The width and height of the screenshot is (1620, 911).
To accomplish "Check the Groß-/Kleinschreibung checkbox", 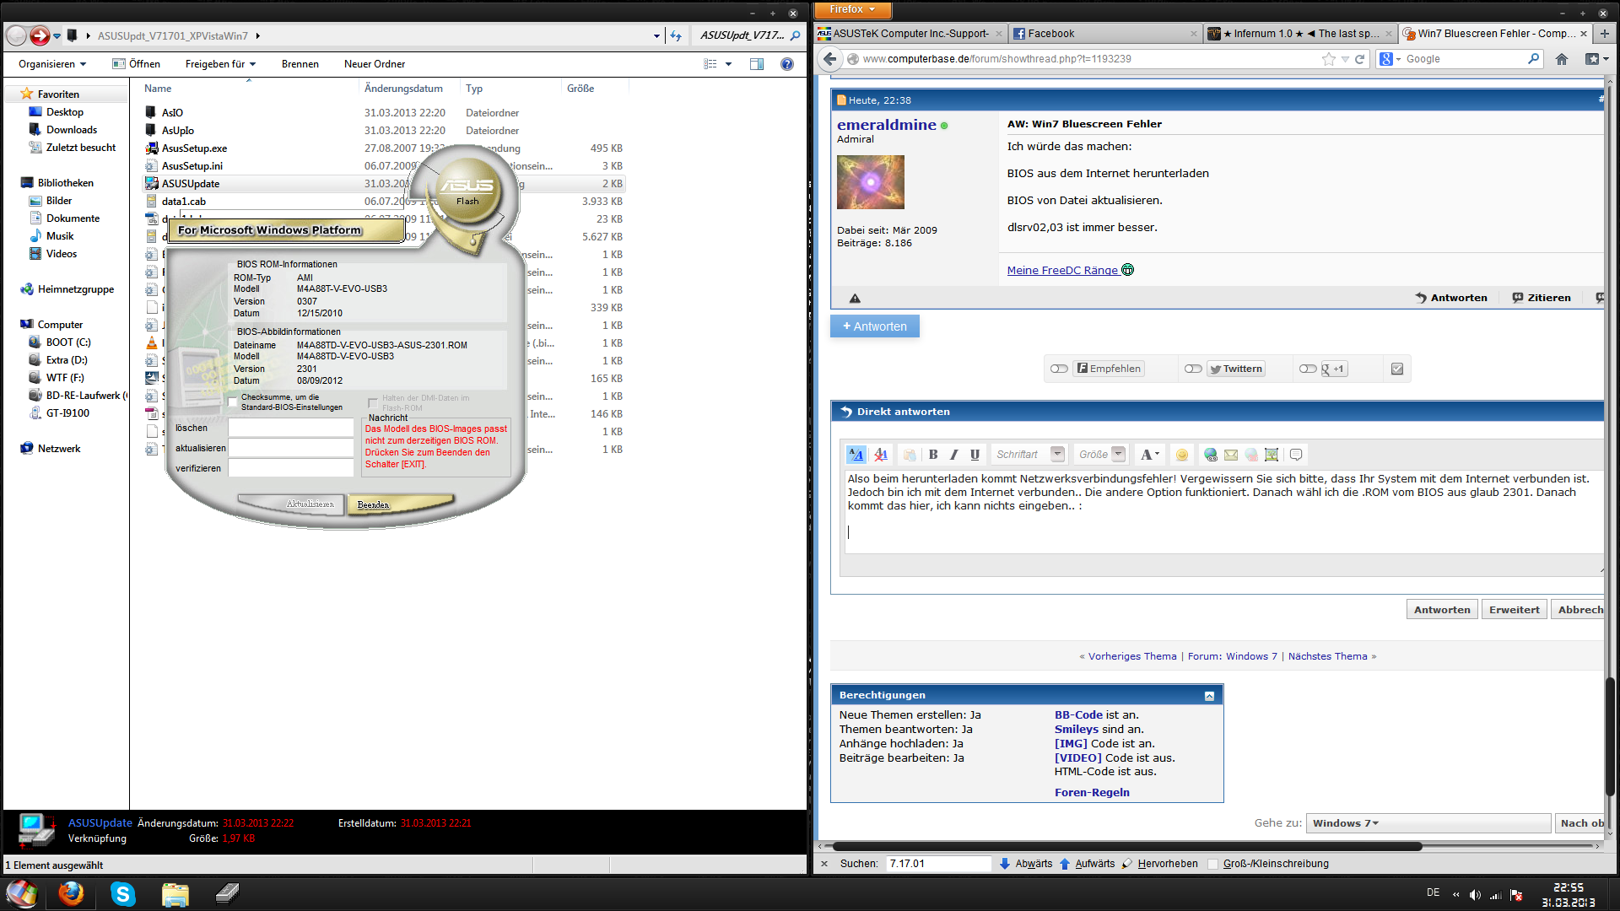I will 1213,864.
